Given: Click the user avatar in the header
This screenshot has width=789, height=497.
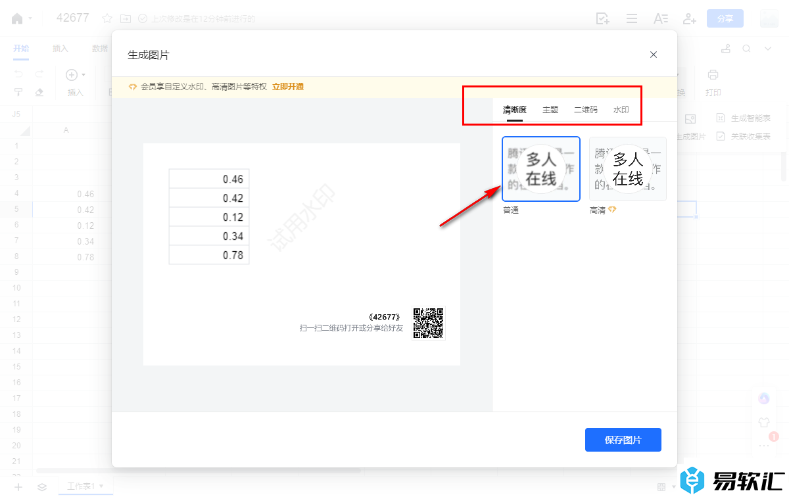Looking at the screenshot, I should click(770, 18).
